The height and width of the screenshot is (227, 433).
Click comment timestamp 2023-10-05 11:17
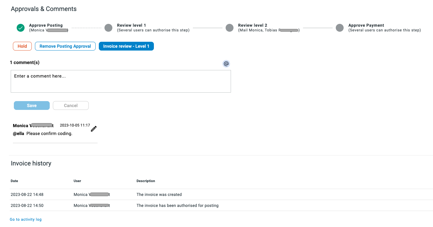coord(75,125)
